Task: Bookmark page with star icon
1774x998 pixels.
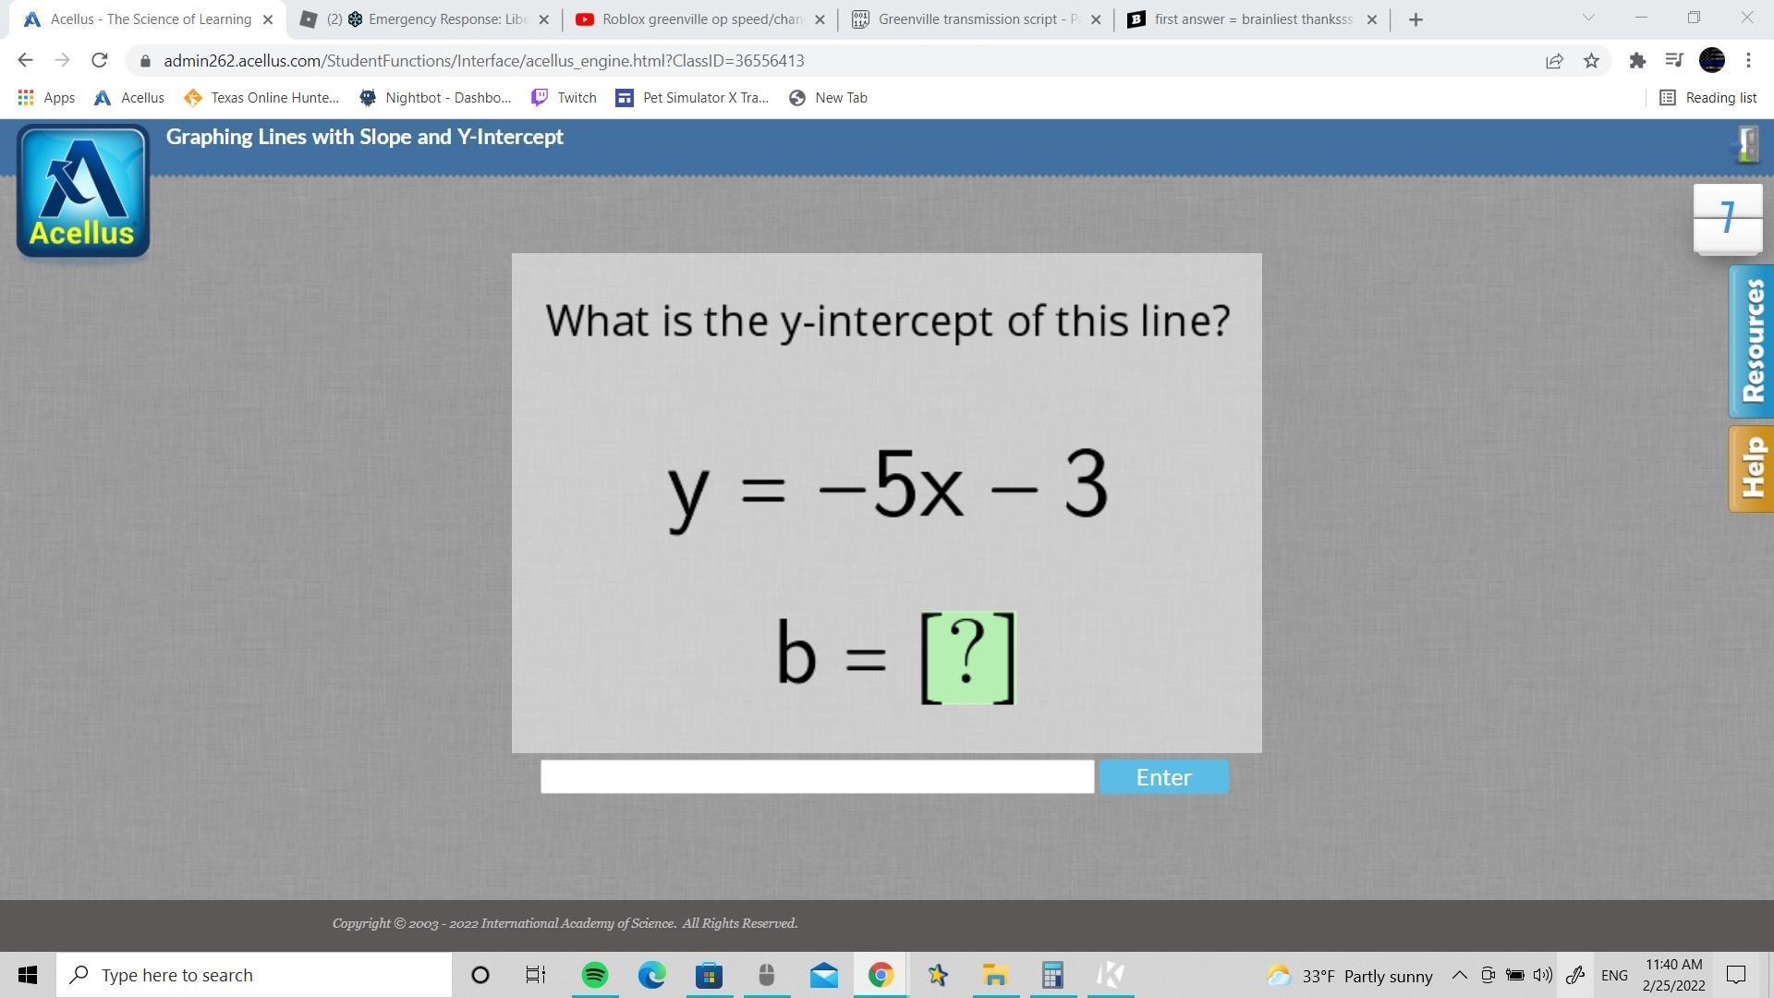Action: 1591,61
